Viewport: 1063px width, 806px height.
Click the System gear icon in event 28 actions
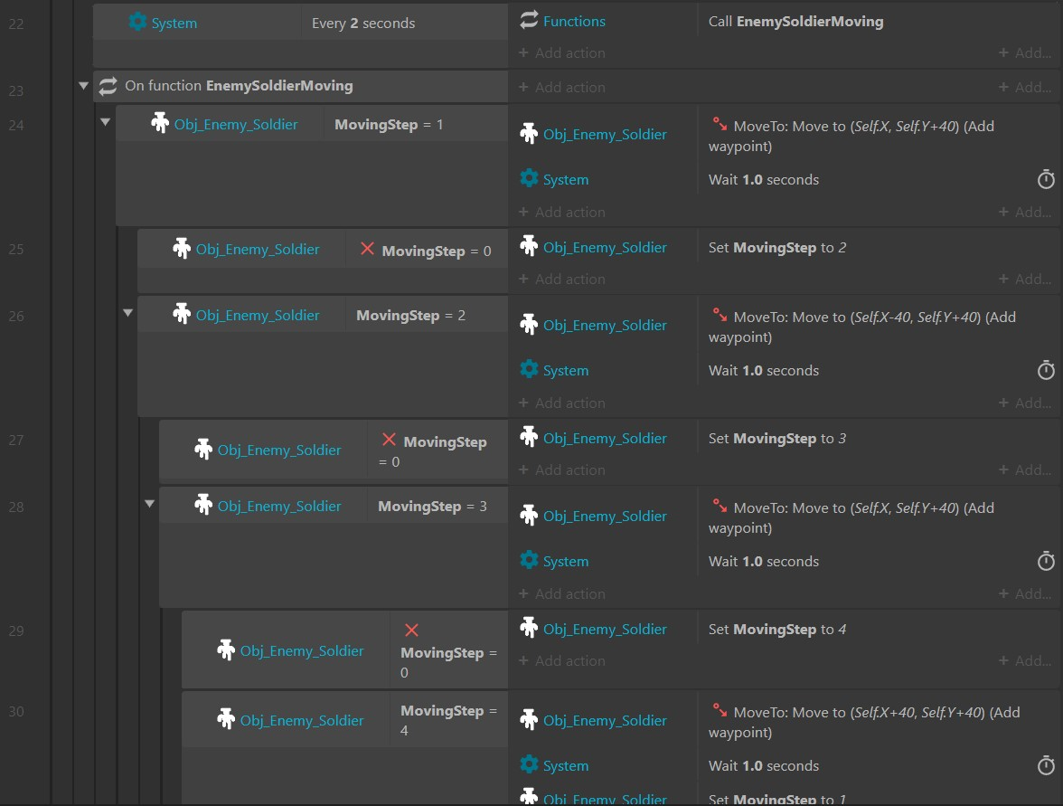point(529,560)
